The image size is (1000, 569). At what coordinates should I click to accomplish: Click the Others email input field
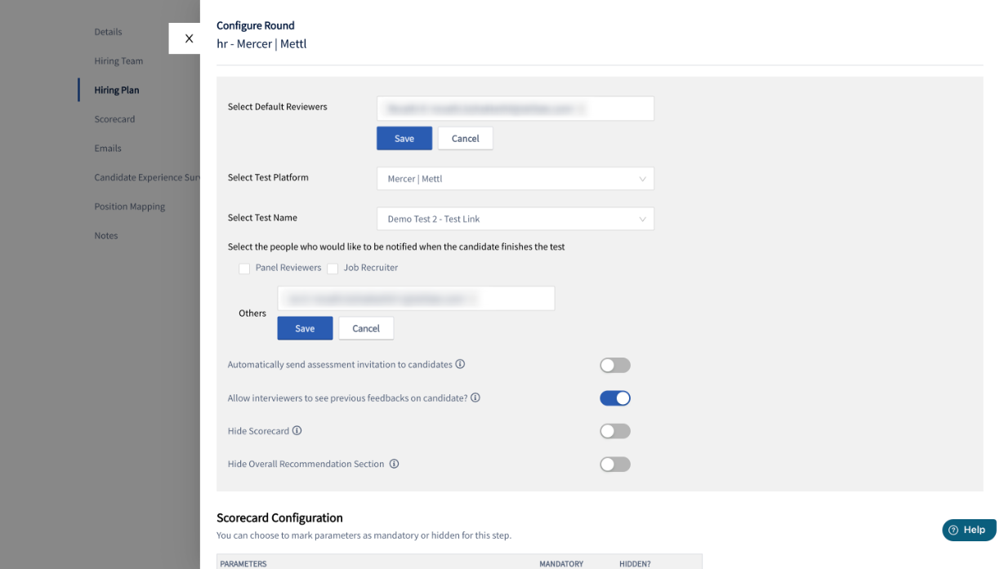click(x=416, y=299)
